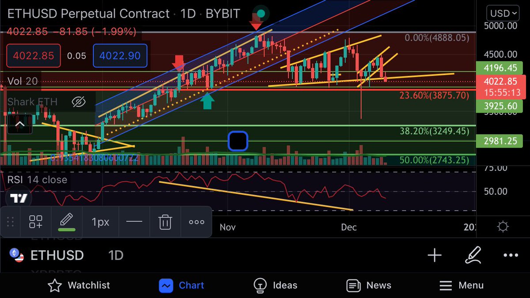Image resolution: width=530 pixels, height=298 pixels.
Task: Click the 4196.45 green price label
Action: tap(500, 68)
